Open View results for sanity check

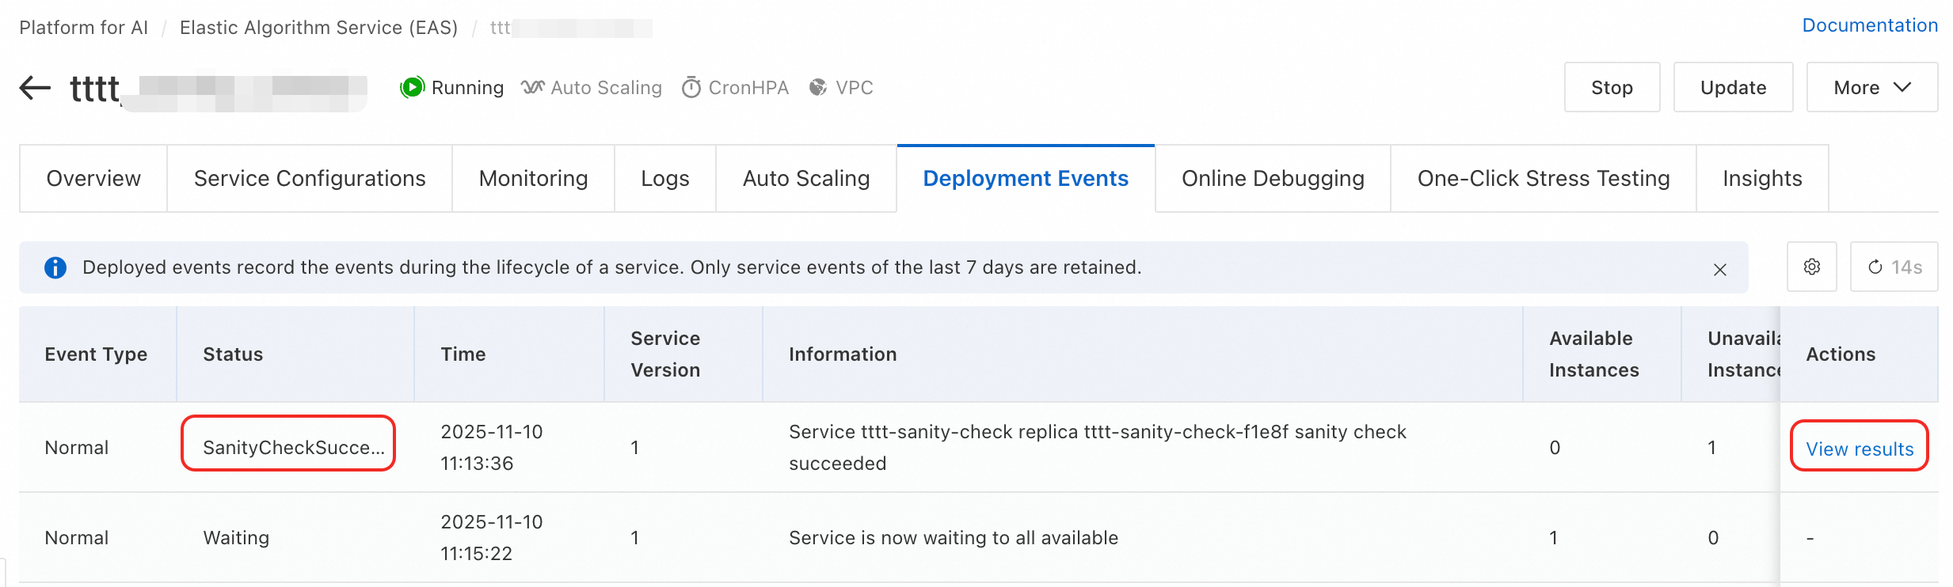(1859, 449)
